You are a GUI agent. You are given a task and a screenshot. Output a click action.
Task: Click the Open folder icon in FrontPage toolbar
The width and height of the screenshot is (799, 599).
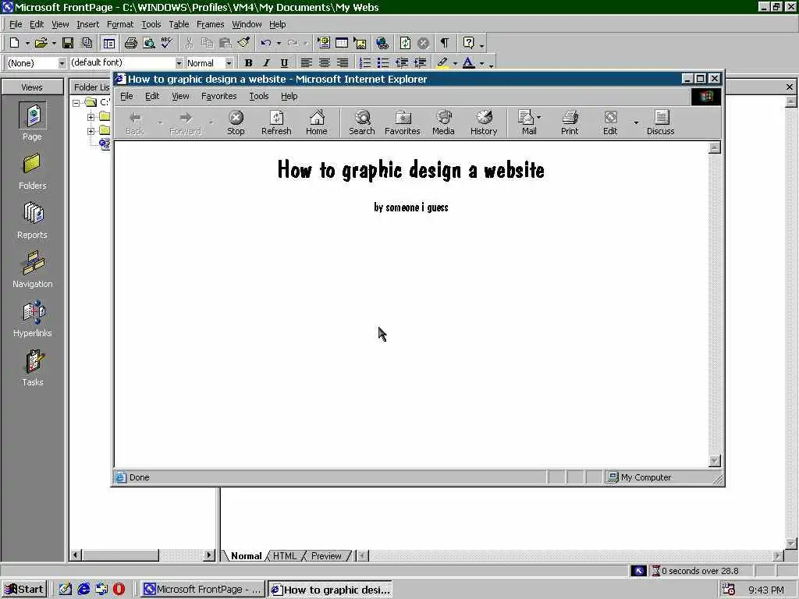click(x=41, y=44)
